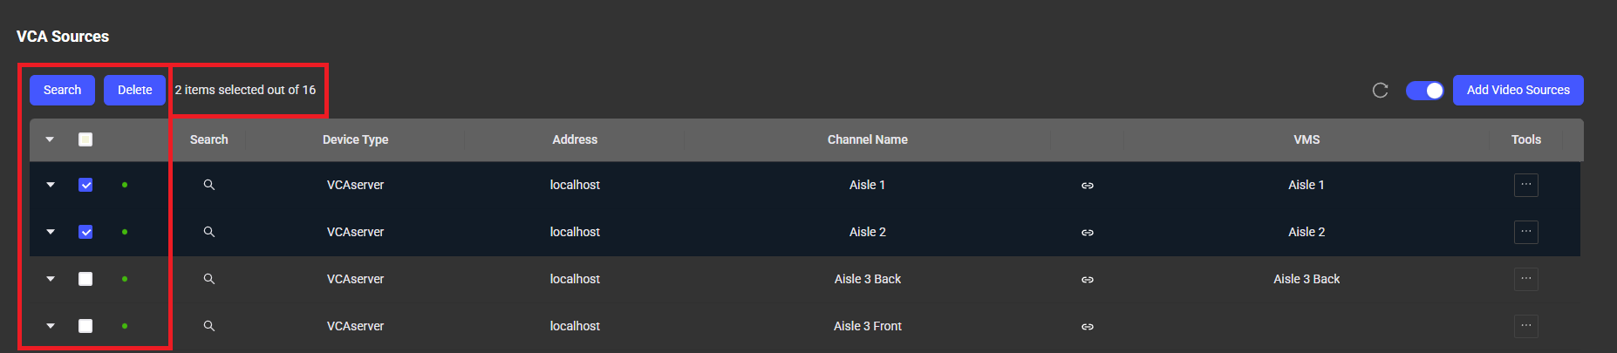Sort by the Device Type column header
This screenshot has height=353, width=1617.
coord(355,139)
